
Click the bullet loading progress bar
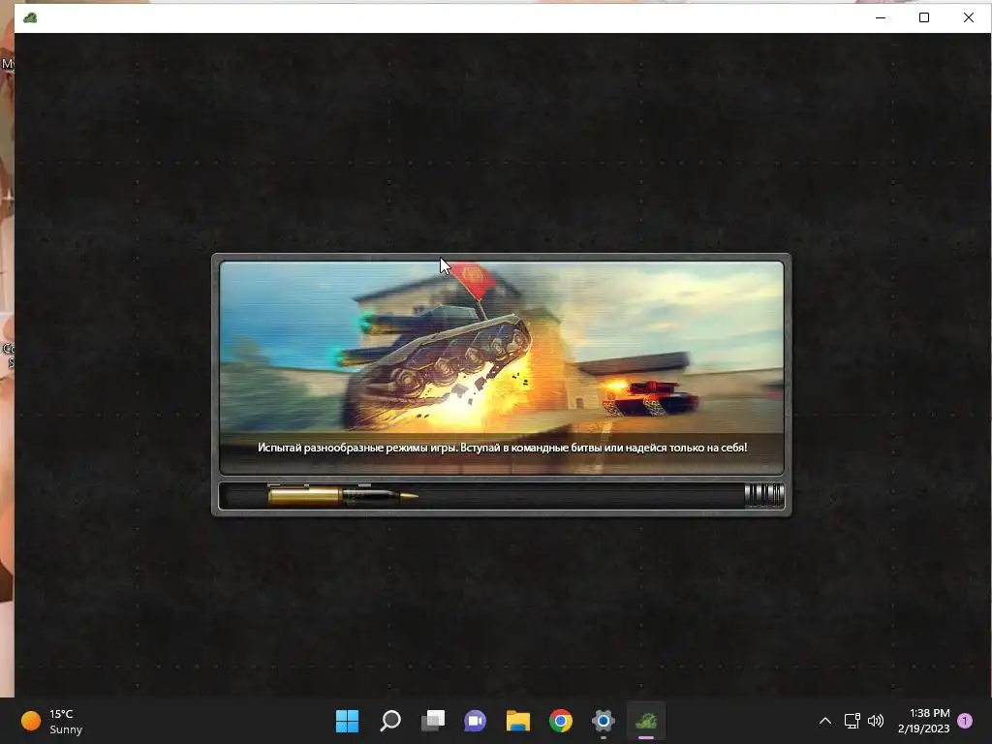[x=502, y=495]
